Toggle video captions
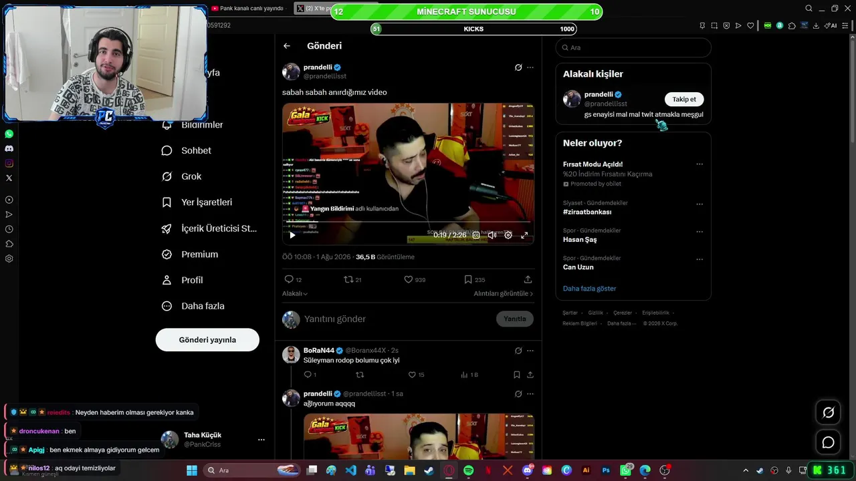856x481 pixels. coord(476,235)
